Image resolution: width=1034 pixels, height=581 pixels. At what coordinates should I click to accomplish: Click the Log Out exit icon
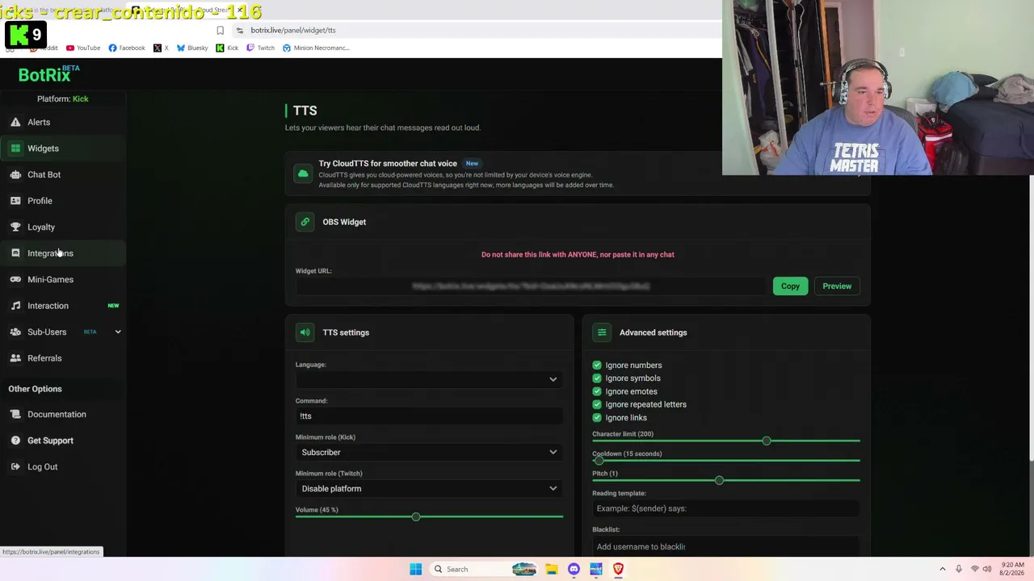point(15,466)
